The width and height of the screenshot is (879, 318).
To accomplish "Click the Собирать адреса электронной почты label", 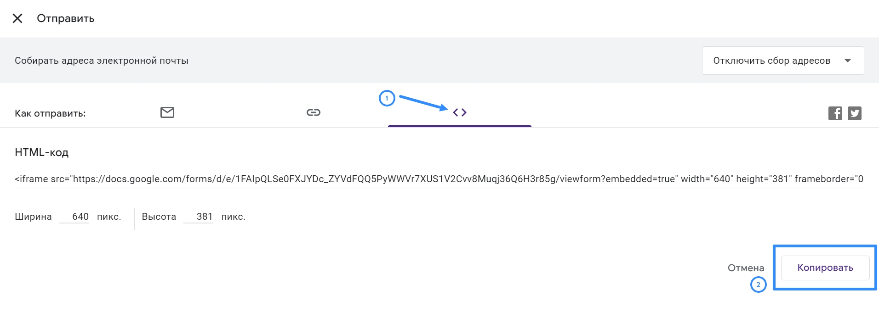I will pyautogui.click(x=102, y=61).
